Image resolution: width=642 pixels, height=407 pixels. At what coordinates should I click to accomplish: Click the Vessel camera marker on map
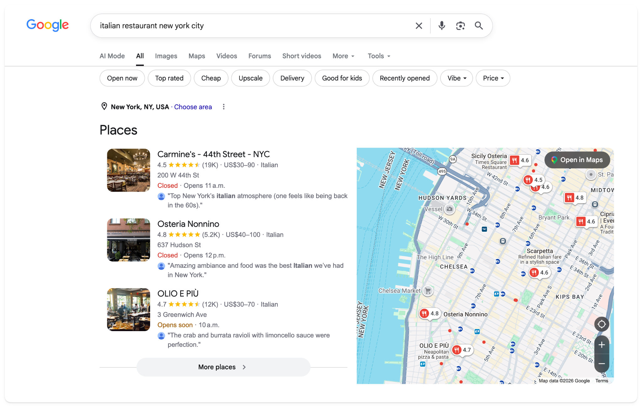(x=450, y=209)
